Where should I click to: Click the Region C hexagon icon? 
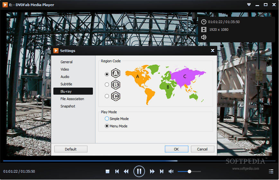point(116,96)
